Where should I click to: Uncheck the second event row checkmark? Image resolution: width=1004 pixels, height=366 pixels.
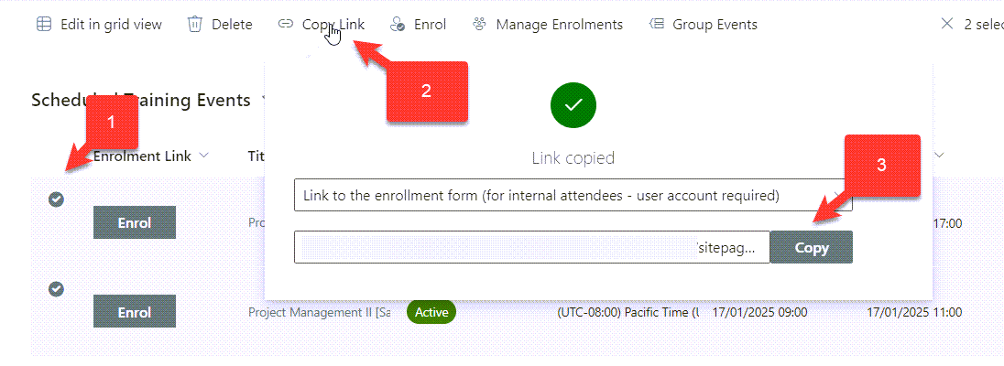coord(57,289)
